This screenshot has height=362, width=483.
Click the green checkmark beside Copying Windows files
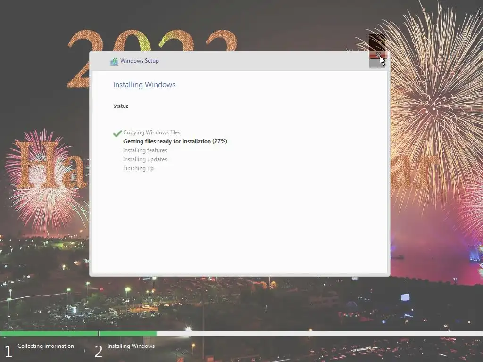tap(117, 133)
